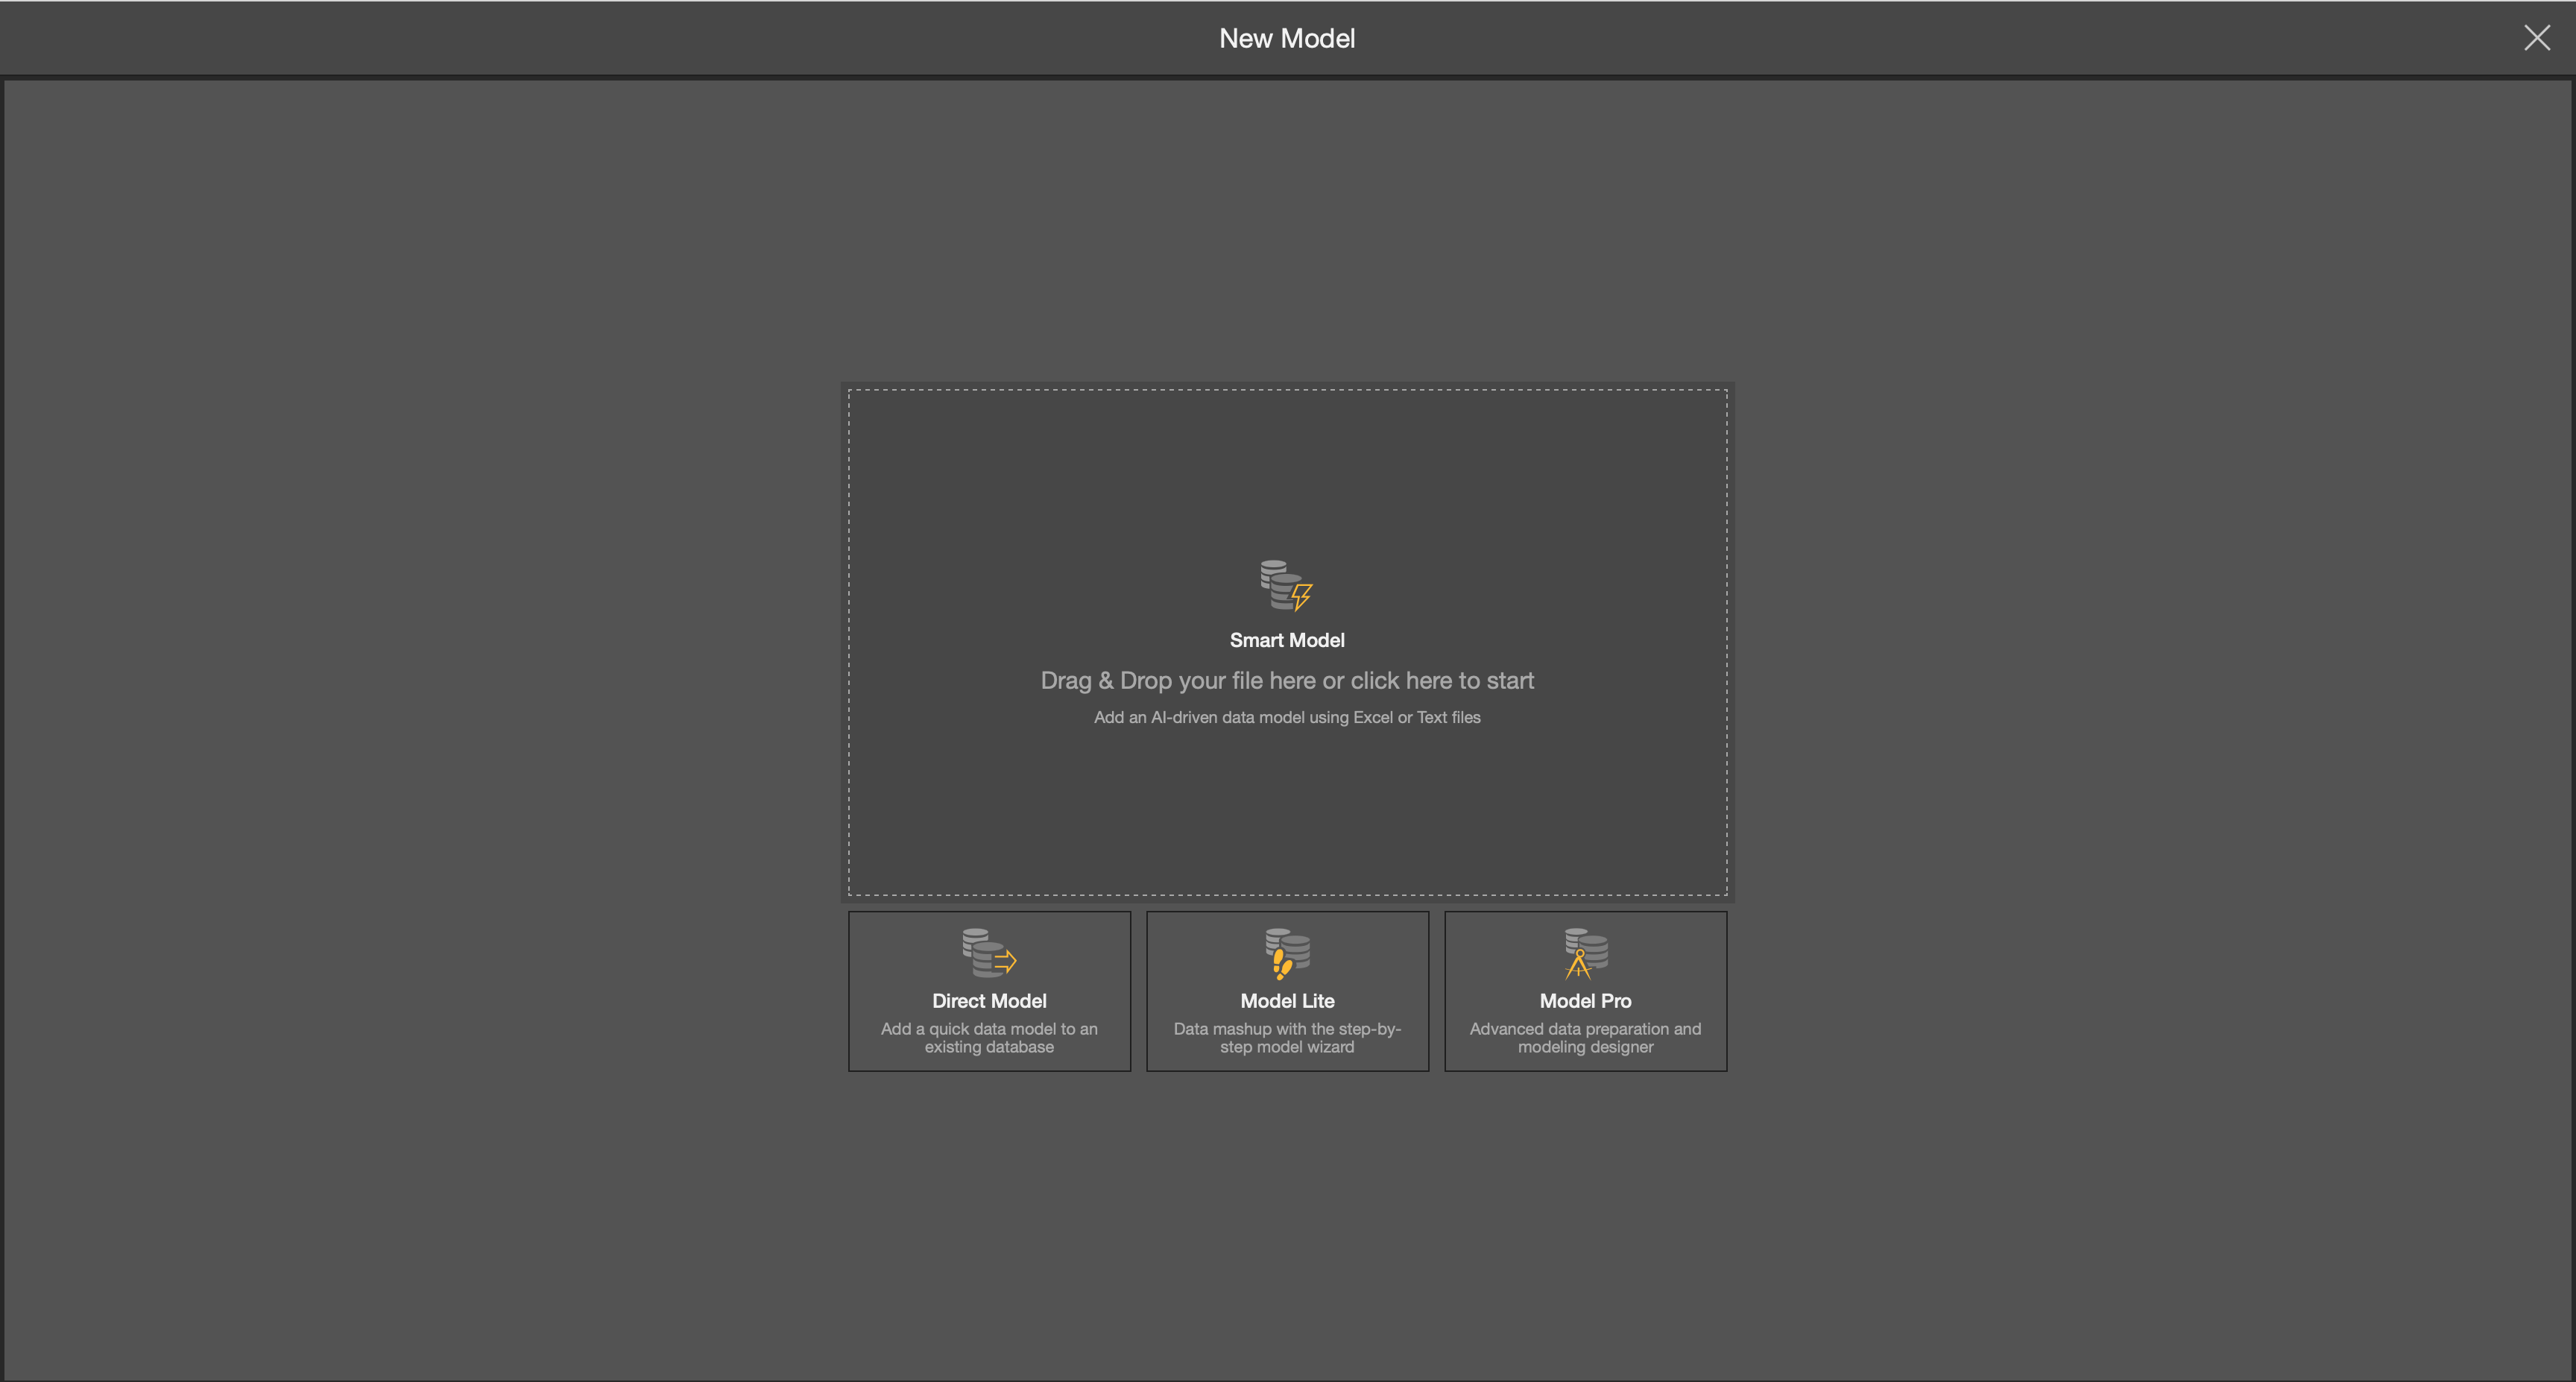Click the Direct Model database arrow icon
Image resolution: width=2576 pixels, height=1382 pixels.
989,953
